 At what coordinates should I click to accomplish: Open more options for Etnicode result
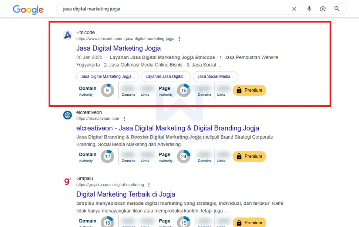[x=179, y=39]
